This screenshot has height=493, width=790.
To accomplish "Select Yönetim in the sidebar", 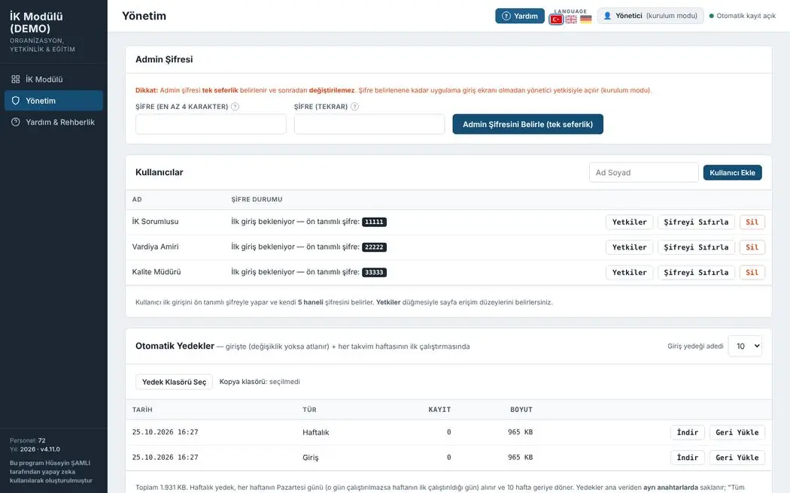I will 53,101.
